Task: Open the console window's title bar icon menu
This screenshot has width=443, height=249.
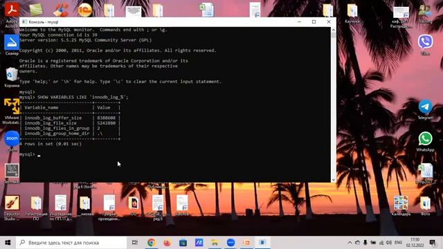Action: tap(24, 21)
